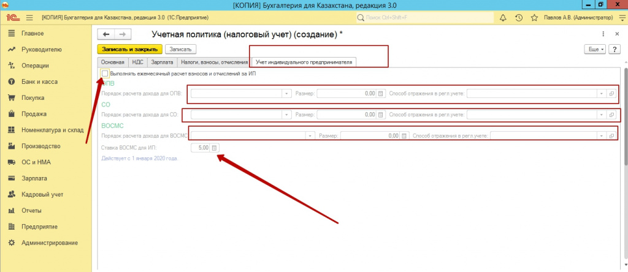
Task: Open the form's three-dot options menu
Action: [x=603, y=34]
